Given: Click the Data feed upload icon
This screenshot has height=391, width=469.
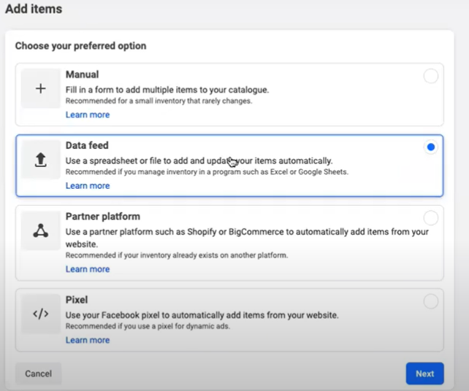Looking at the screenshot, I should 40,160.
